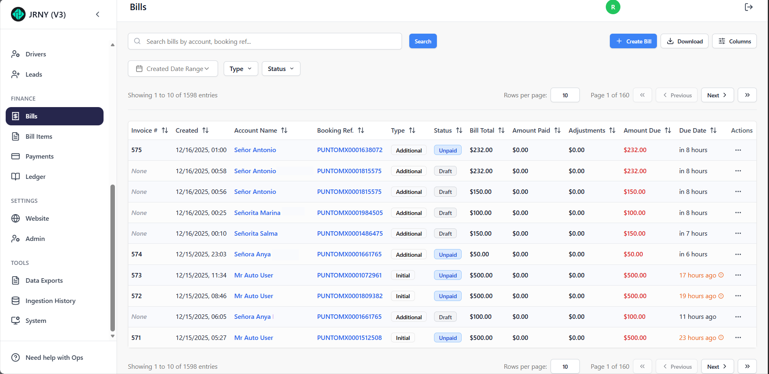Image resolution: width=769 pixels, height=374 pixels.
Task: Collapse the sidebar with the chevron arrow
Action: pyautogui.click(x=97, y=15)
